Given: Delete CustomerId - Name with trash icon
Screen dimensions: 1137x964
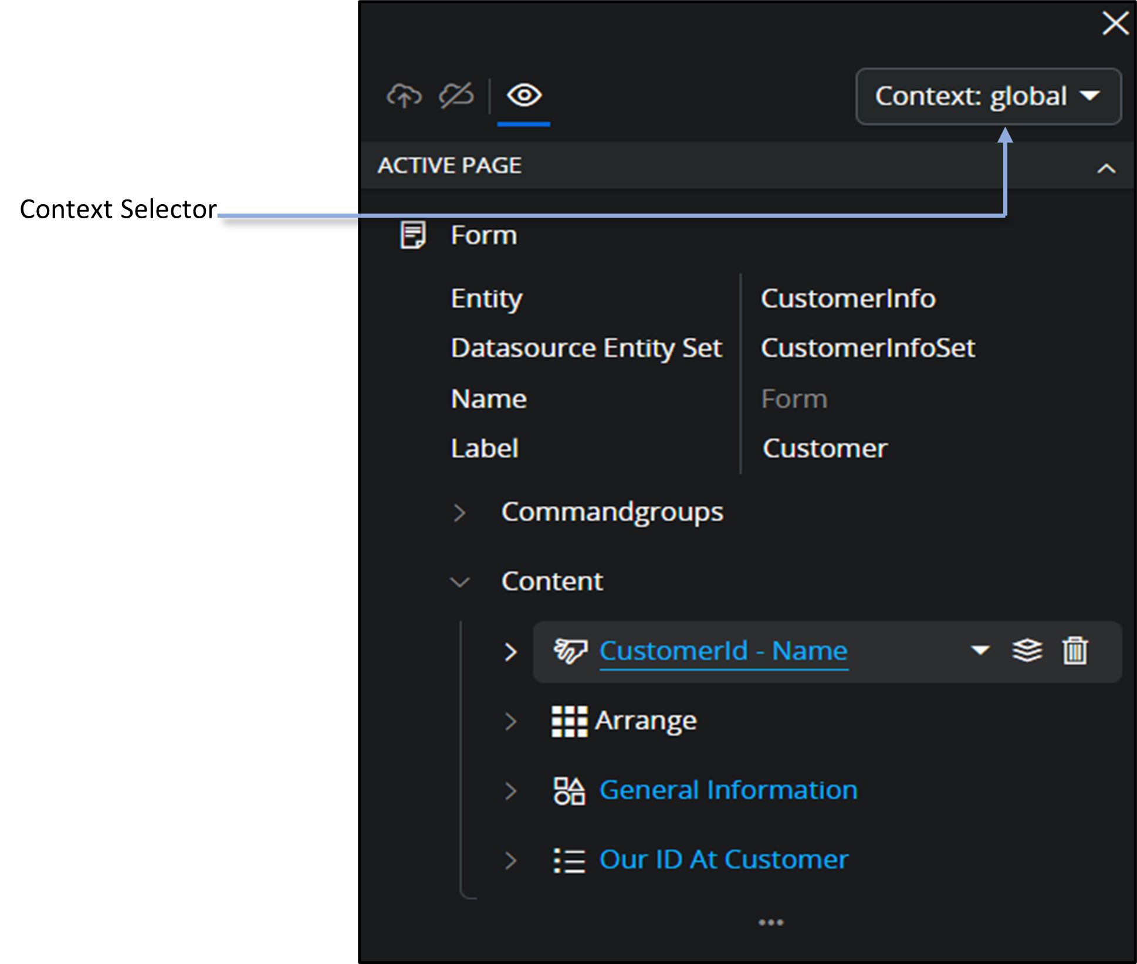Looking at the screenshot, I should [1075, 650].
